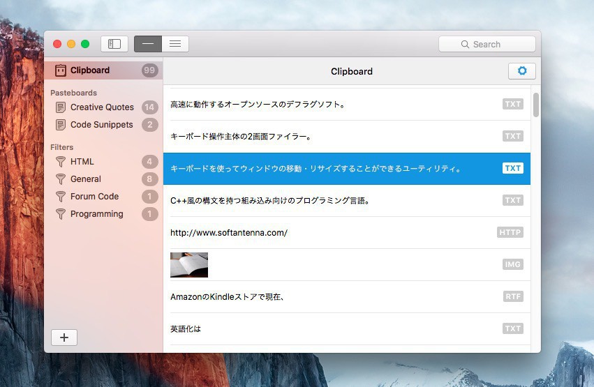Click the Programming funnel icon
This screenshot has width=594, height=387.
click(x=60, y=214)
